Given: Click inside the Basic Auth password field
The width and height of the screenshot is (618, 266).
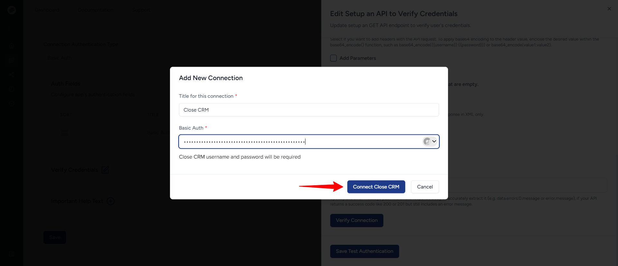Looking at the screenshot, I should pos(299,142).
